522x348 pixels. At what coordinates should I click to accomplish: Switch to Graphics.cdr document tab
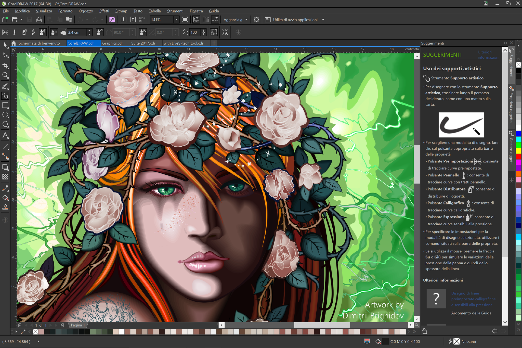pos(112,43)
